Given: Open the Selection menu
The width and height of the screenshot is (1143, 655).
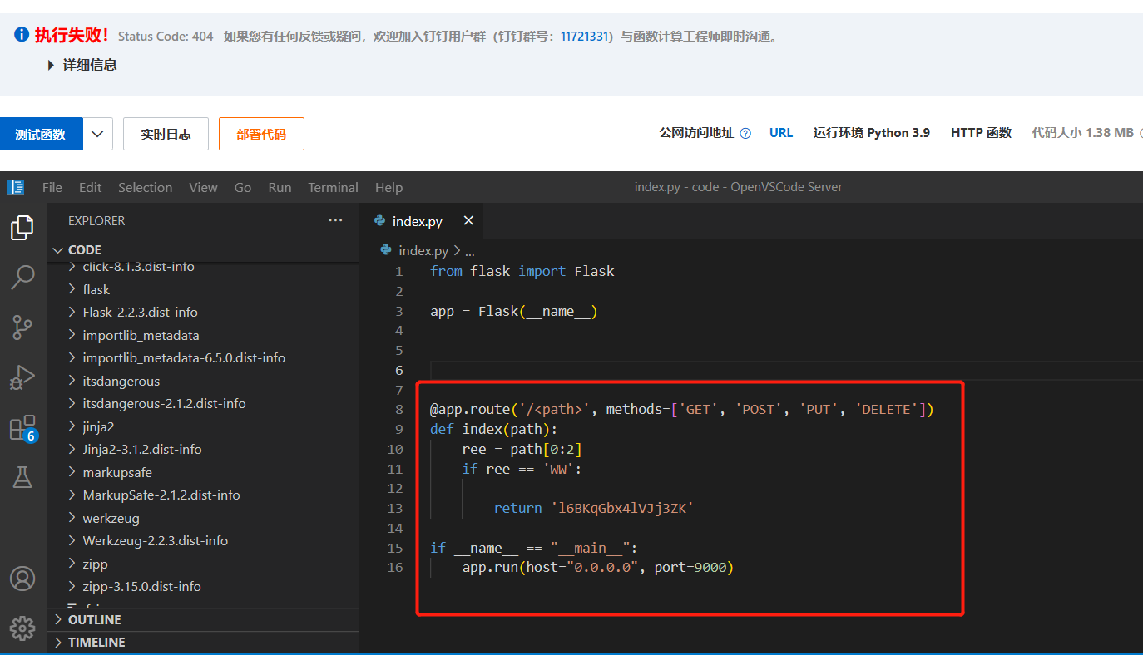Looking at the screenshot, I should (145, 187).
